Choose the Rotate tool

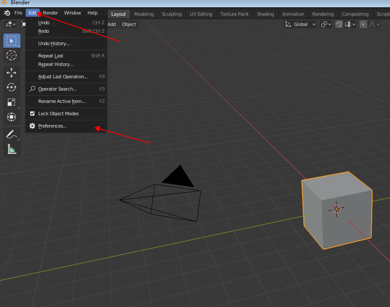pos(11,87)
